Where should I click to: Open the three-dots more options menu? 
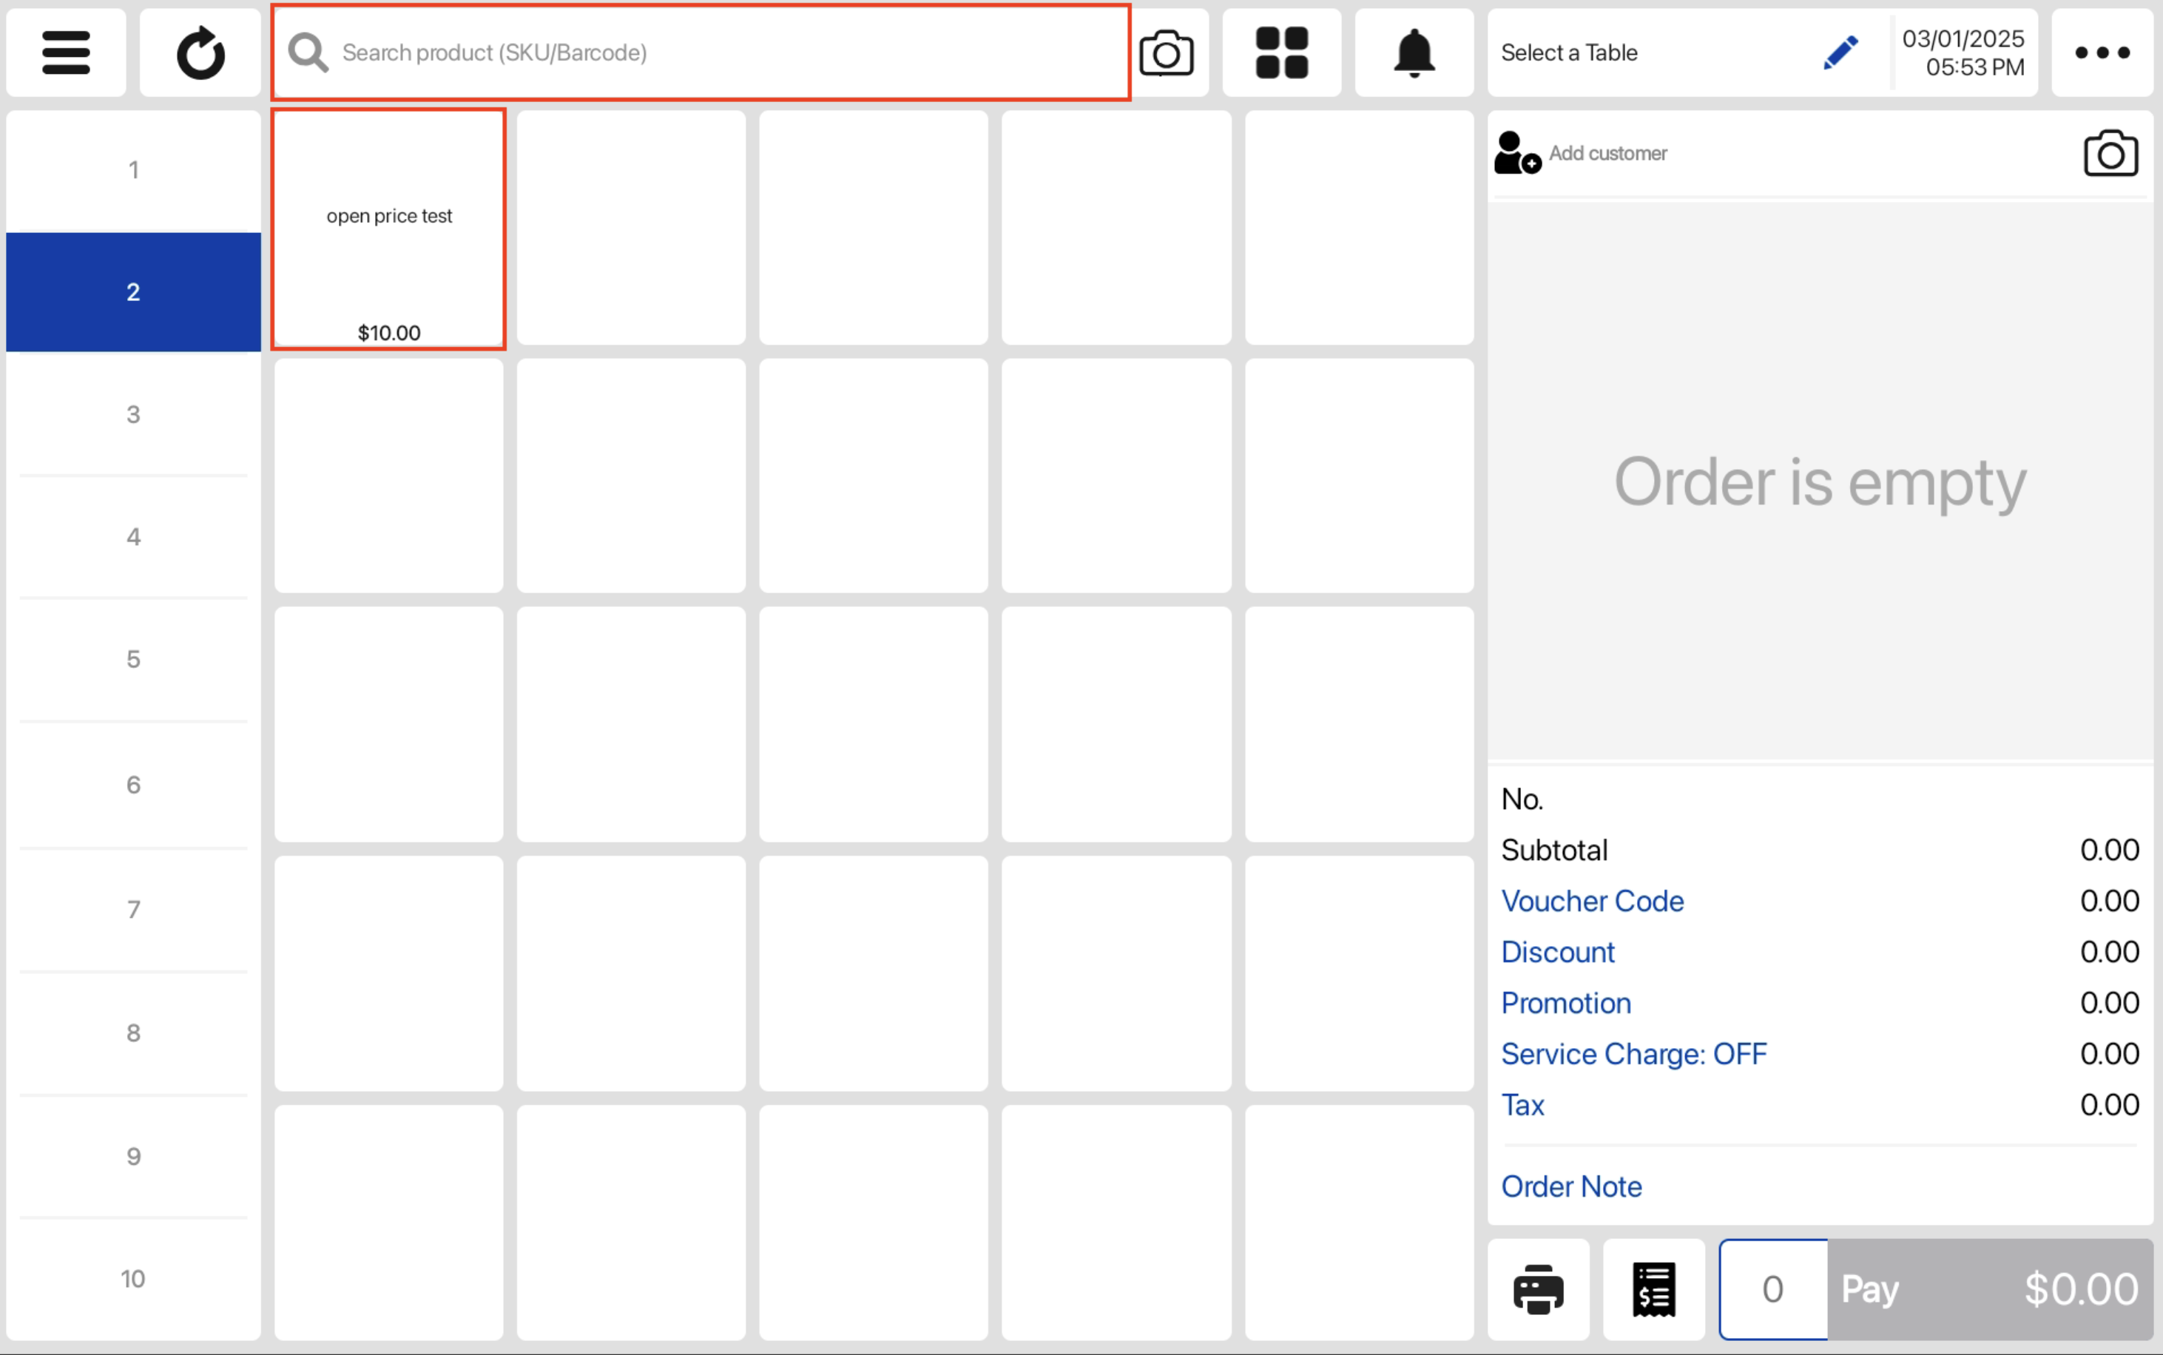coord(2102,53)
